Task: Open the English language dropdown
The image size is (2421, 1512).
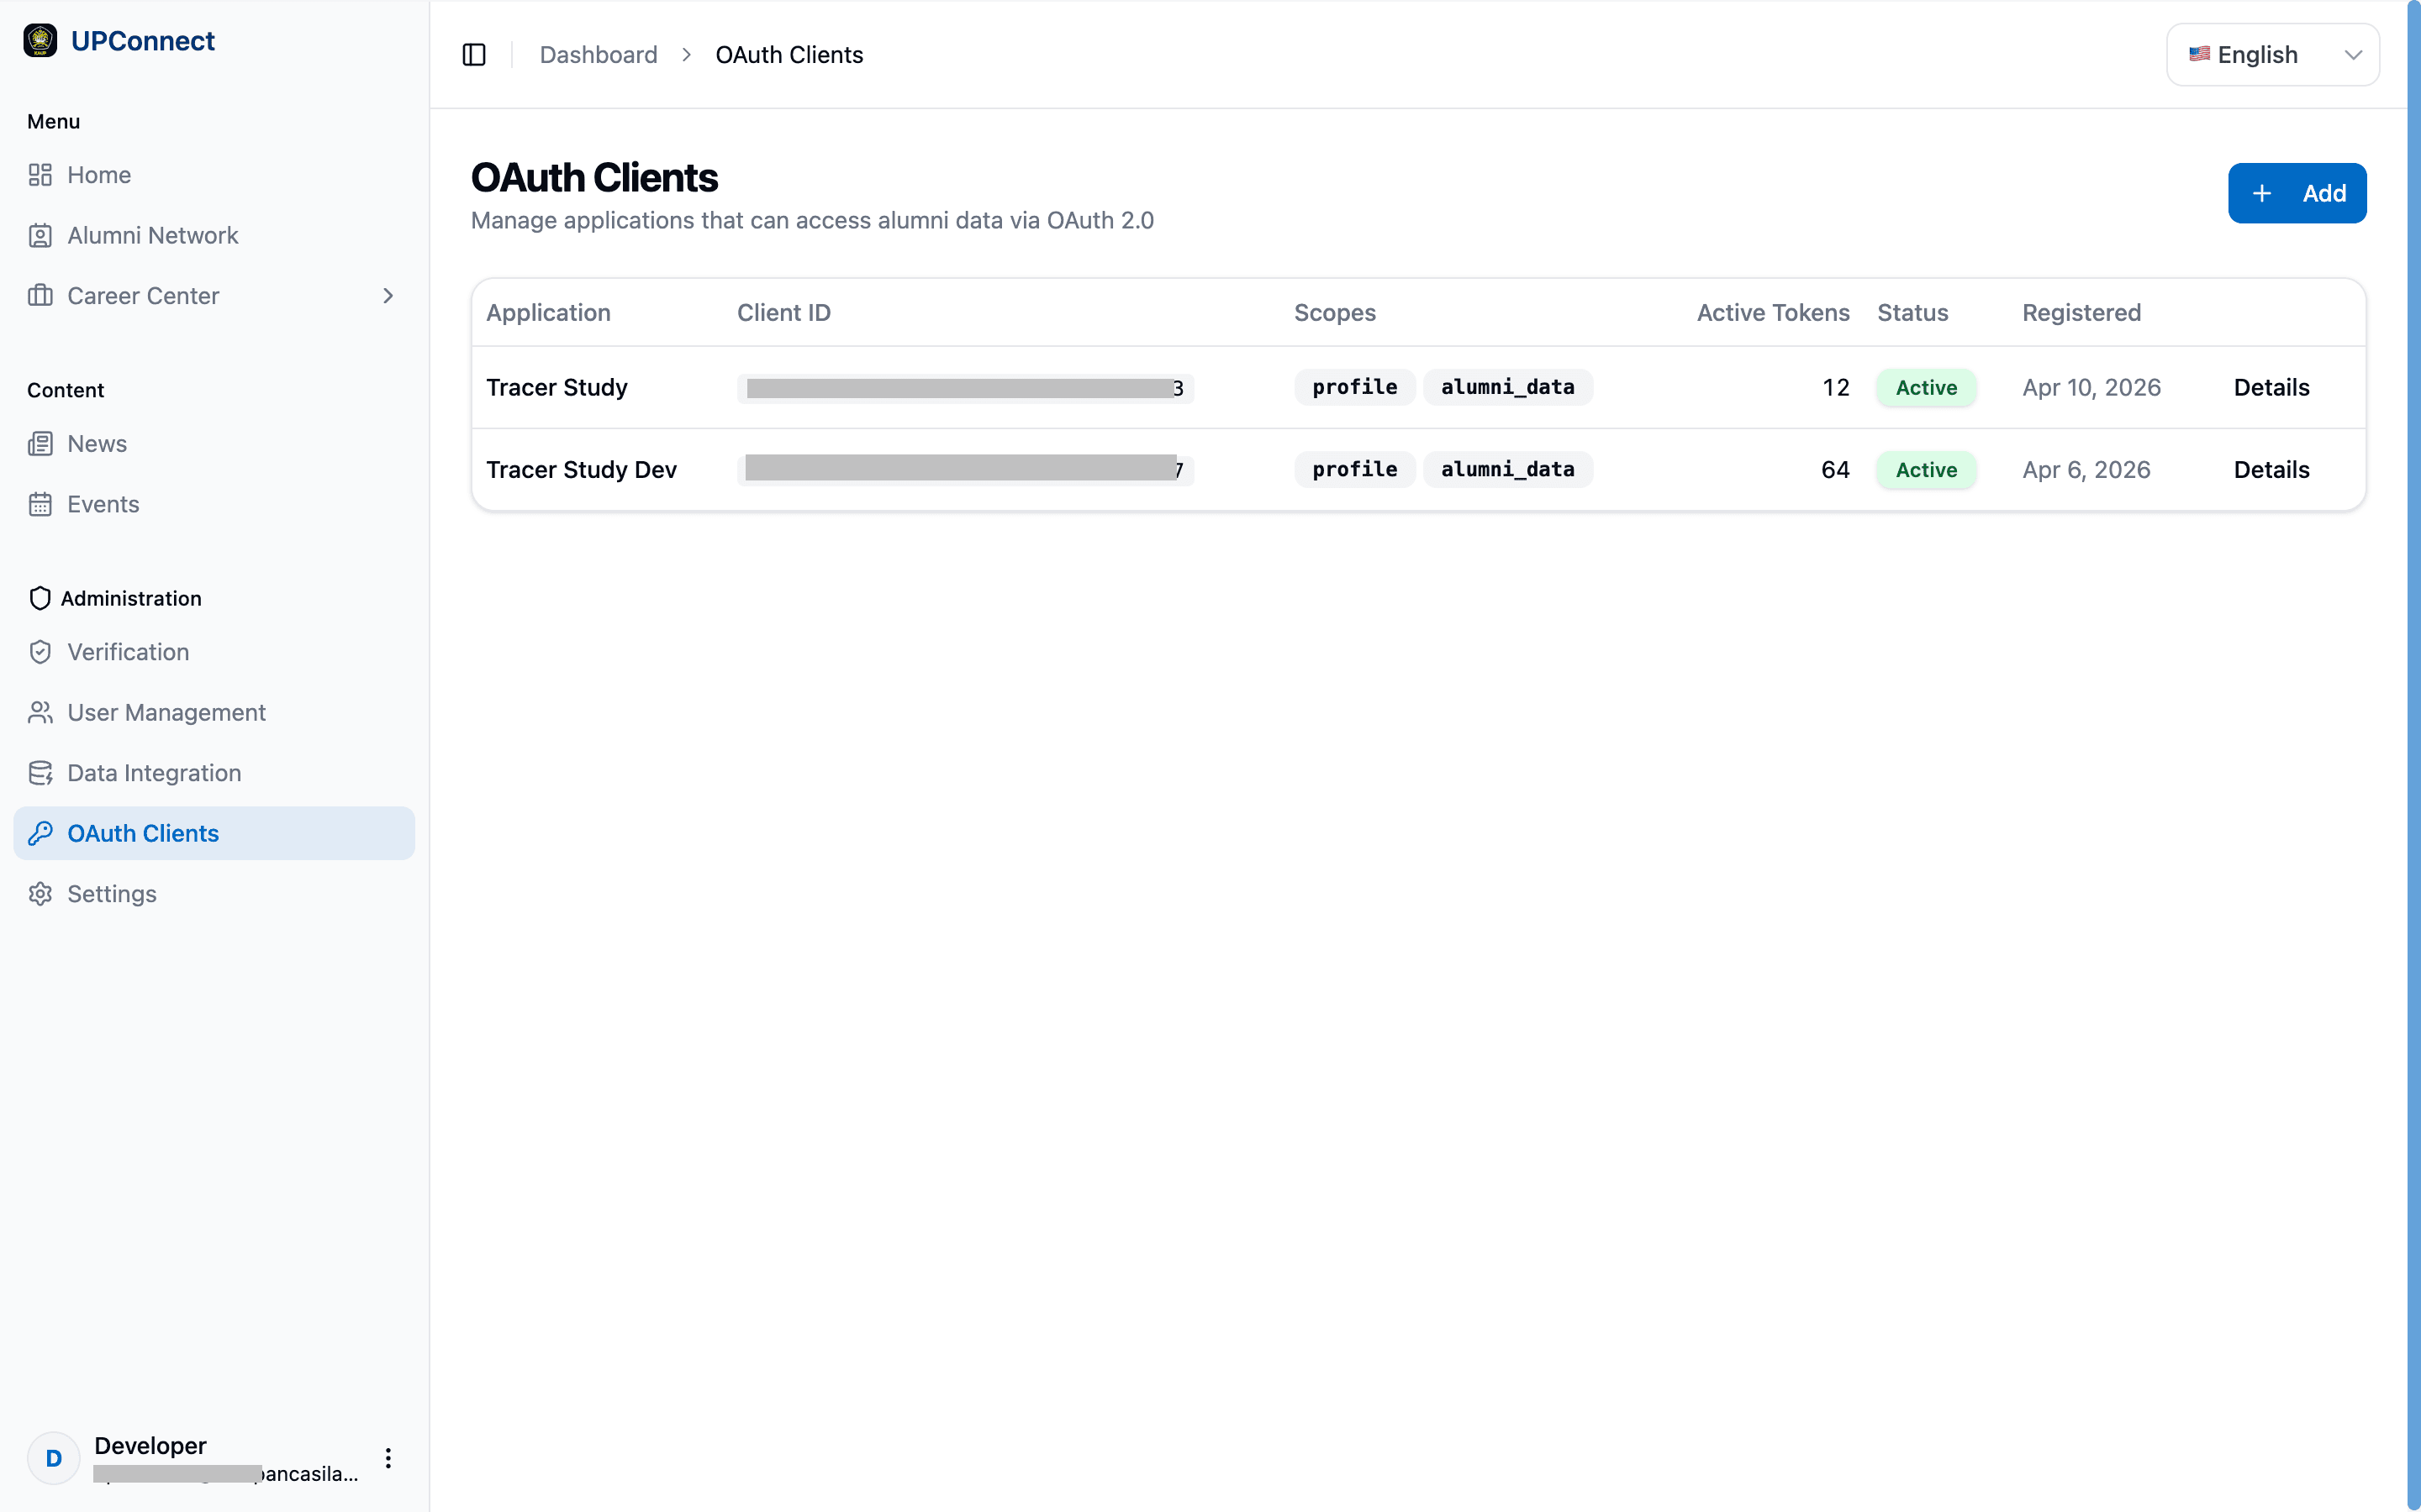Action: (x=2273, y=55)
